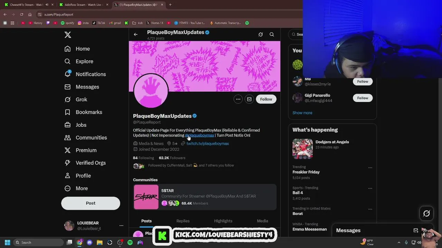Viewport: 442px width, 248px height.
Task: View the 62.2K Followers list
Action: click(x=172, y=158)
